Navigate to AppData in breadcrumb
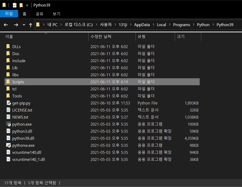This screenshot has height=187, width=242. point(142,25)
